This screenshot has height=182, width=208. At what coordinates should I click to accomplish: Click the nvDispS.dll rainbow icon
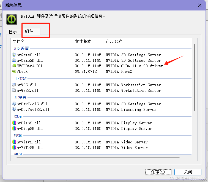tap(14, 123)
